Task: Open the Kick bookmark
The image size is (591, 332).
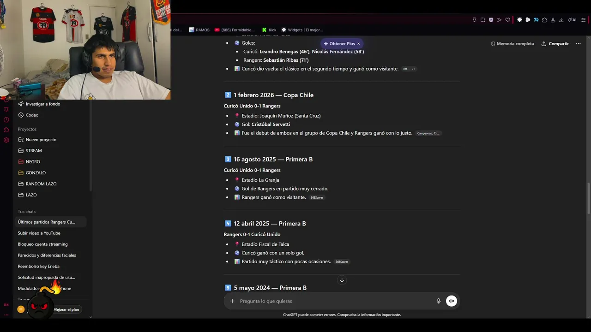Action: click(x=269, y=30)
